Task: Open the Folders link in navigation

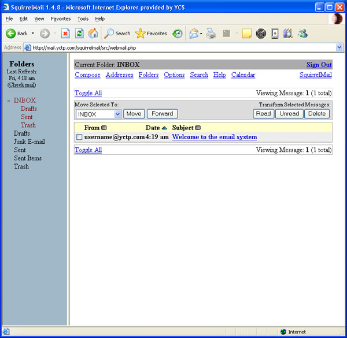Action: [149, 75]
